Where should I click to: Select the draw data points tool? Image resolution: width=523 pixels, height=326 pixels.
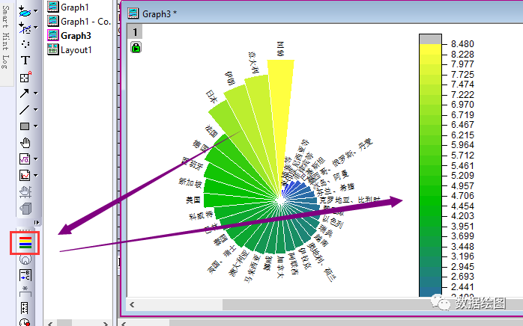point(25,44)
